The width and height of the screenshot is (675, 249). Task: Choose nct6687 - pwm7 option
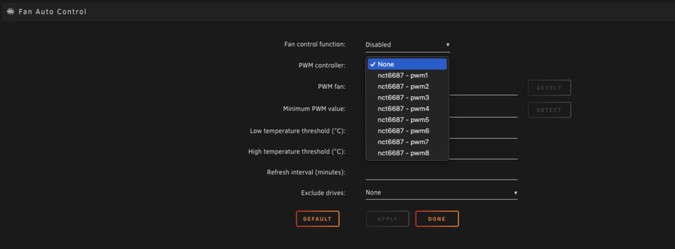[407, 142]
